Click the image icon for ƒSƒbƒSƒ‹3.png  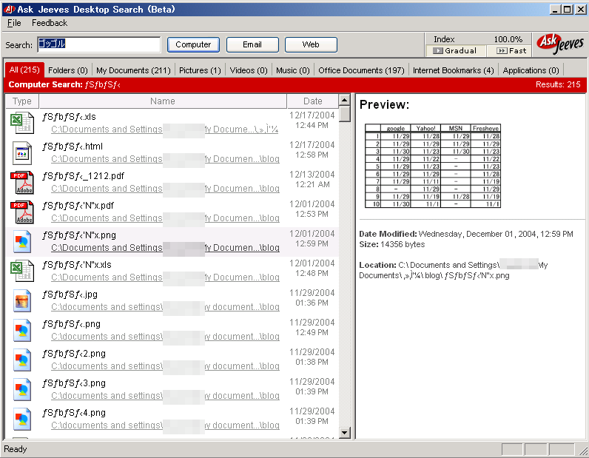click(x=22, y=390)
